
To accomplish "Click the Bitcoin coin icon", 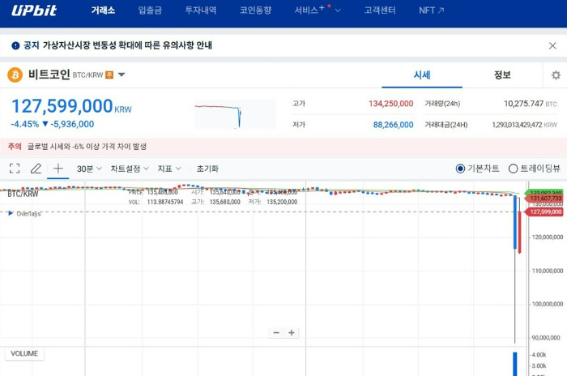I will tap(15, 75).
